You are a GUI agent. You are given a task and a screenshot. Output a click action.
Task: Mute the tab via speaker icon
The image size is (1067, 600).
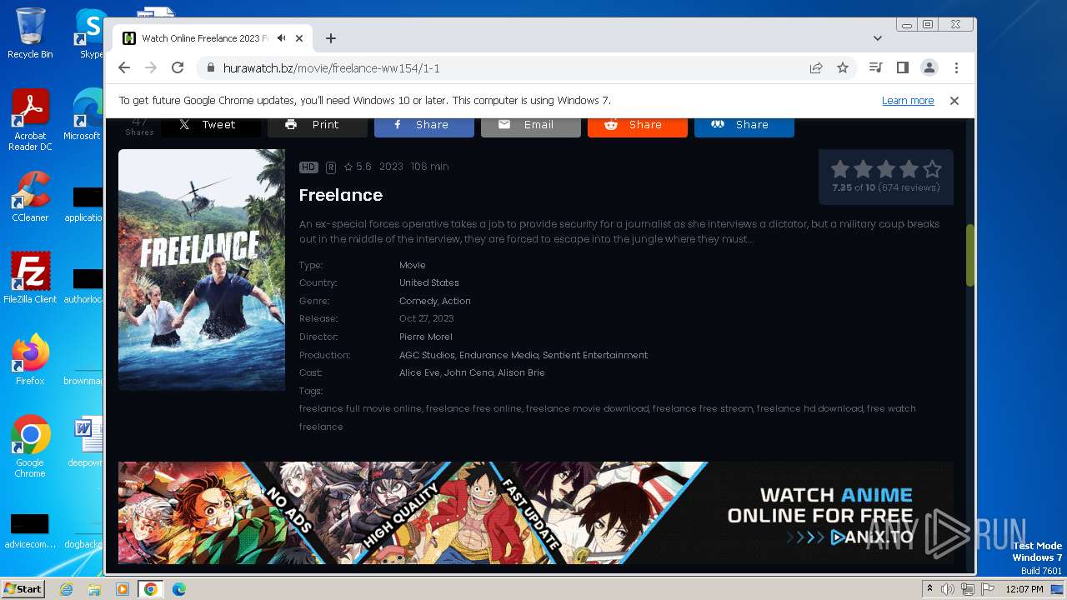point(282,38)
